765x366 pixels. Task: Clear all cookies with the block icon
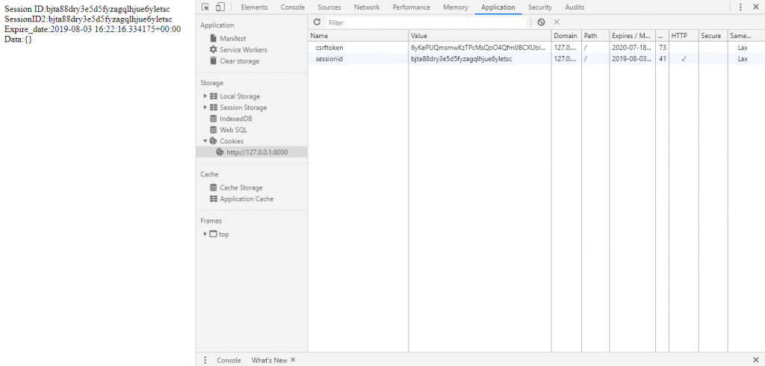(x=541, y=22)
